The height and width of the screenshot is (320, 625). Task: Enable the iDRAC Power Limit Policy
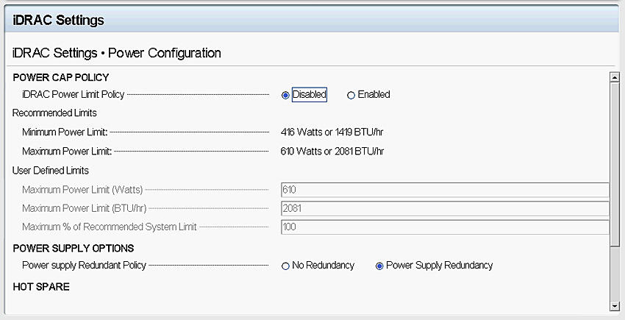(x=351, y=96)
